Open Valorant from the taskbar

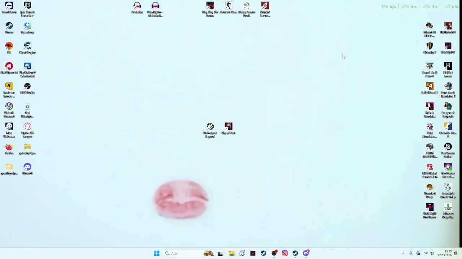point(253,253)
